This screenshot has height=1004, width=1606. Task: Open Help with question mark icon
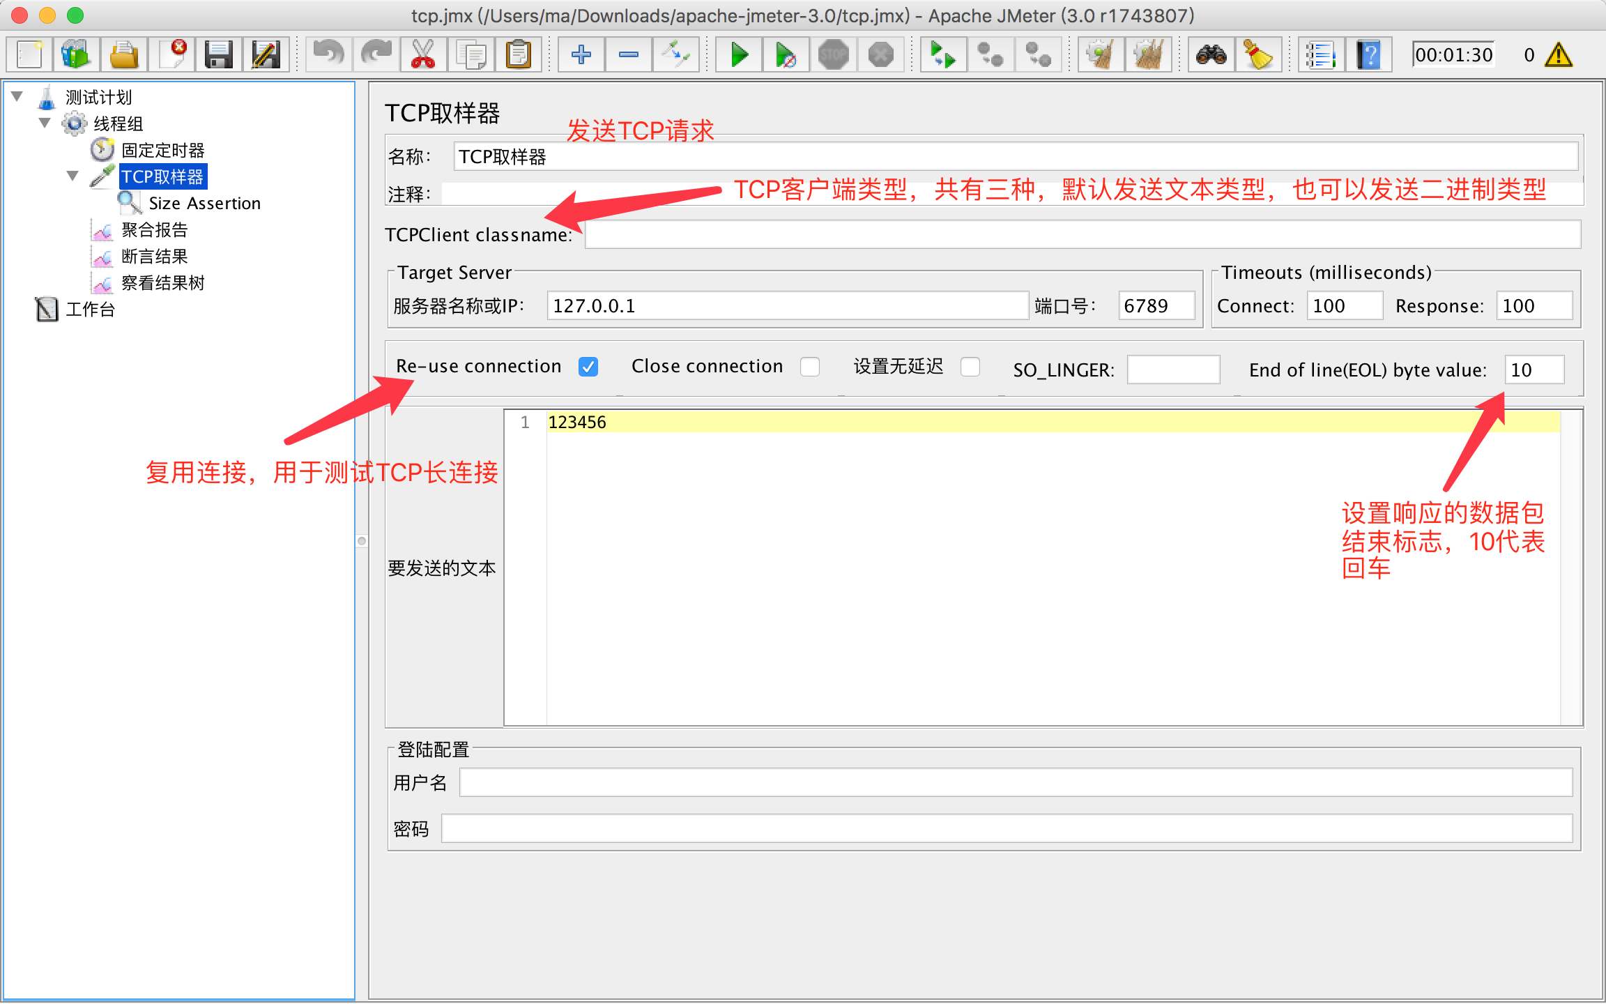(1368, 54)
